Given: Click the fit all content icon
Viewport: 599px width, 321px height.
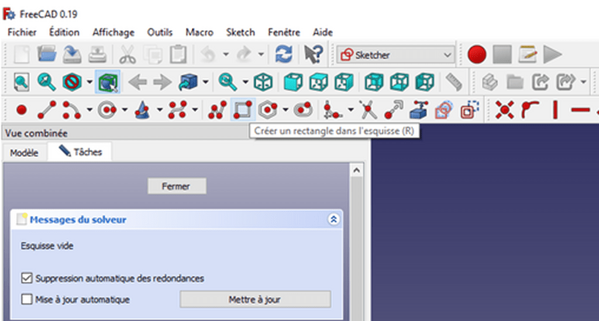Looking at the screenshot, I should [22, 82].
